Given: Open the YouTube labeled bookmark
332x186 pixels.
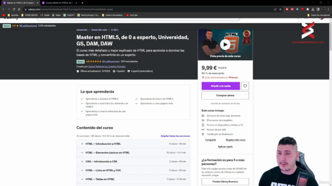Looking at the screenshot, I should (x=132, y=15).
